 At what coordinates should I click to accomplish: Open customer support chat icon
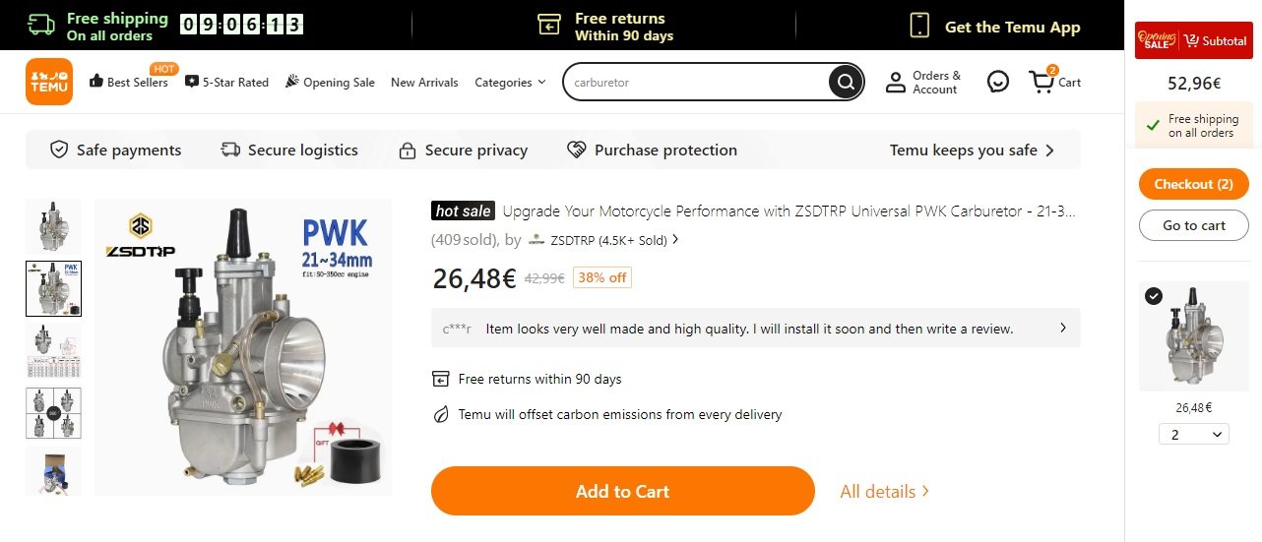[x=998, y=83]
